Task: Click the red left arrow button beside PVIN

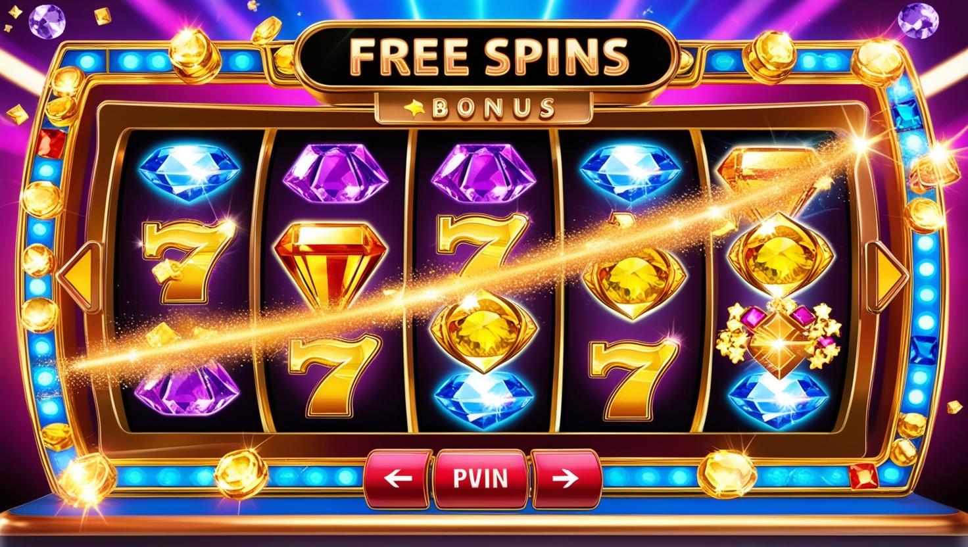Action: coord(397,478)
